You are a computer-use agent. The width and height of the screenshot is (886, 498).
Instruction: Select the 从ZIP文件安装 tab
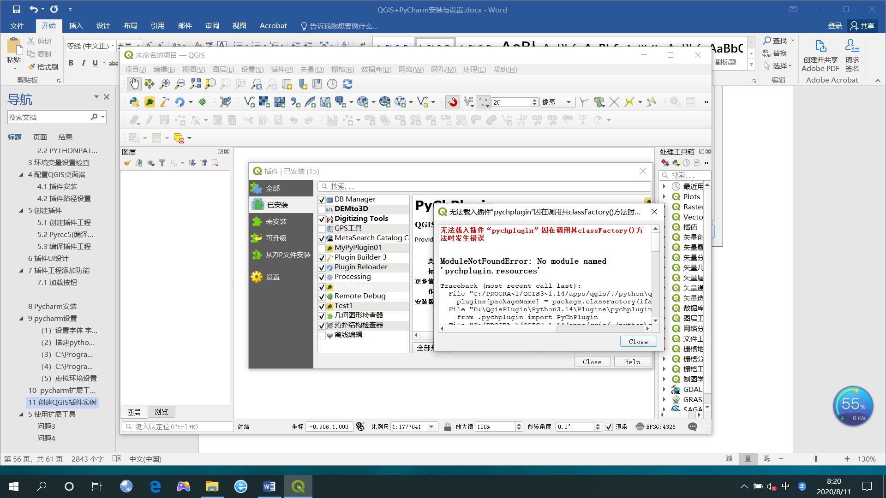click(281, 255)
